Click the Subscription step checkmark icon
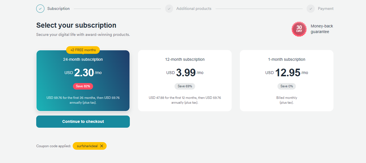Image resolution: width=366 pixels, height=163 pixels. tap(40, 8)
